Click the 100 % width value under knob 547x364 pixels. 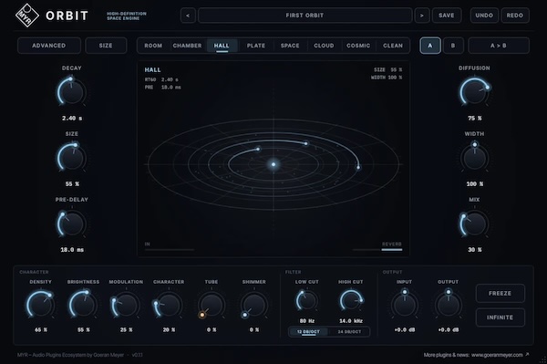pos(474,184)
